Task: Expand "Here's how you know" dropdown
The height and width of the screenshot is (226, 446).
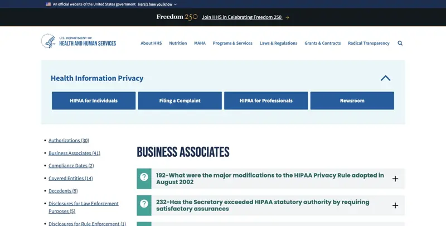Action: [157, 4]
